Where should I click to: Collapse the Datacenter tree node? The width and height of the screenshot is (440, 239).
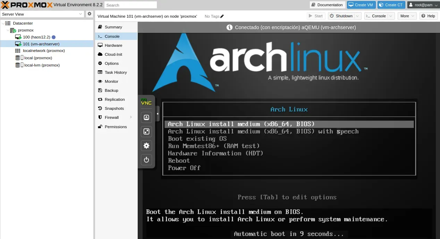3,23
